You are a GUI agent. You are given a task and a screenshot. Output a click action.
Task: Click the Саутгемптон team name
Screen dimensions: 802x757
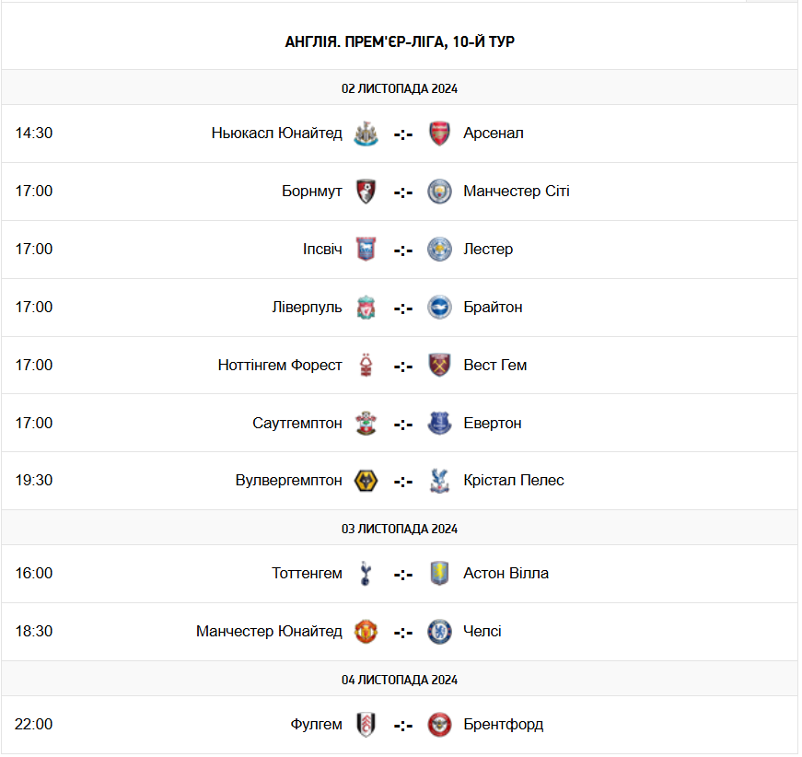point(297,424)
